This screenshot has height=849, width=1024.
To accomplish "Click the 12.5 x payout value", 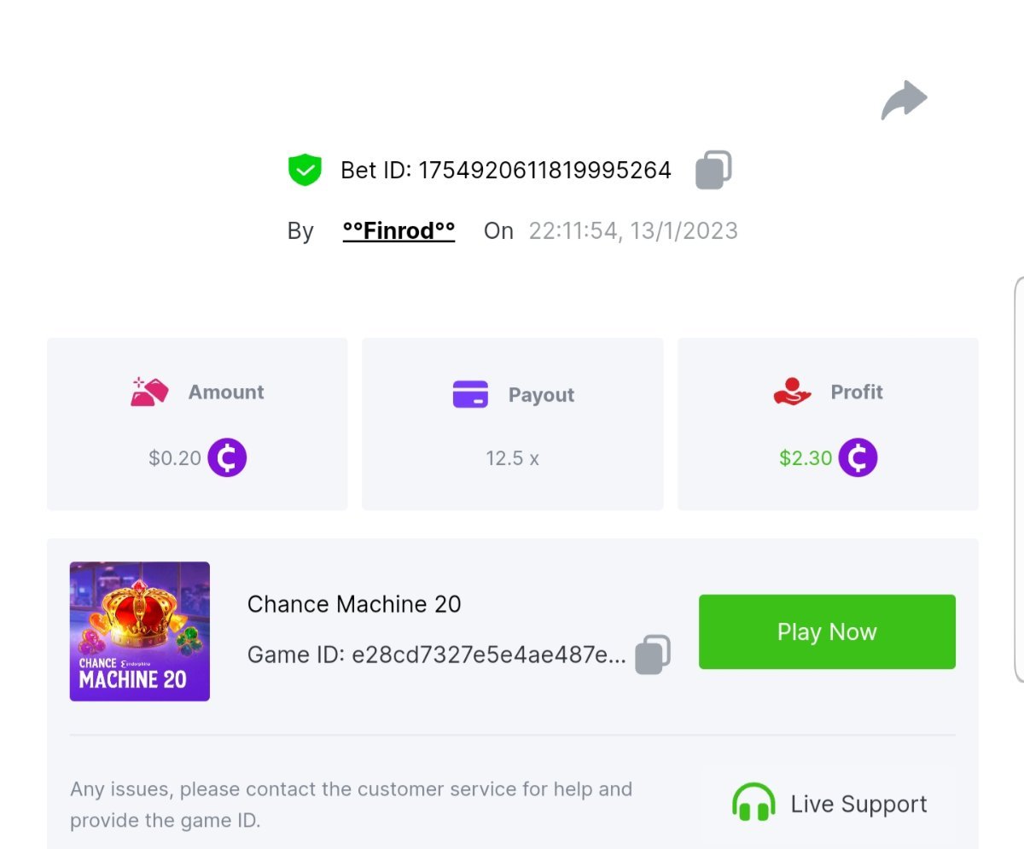I will [512, 458].
